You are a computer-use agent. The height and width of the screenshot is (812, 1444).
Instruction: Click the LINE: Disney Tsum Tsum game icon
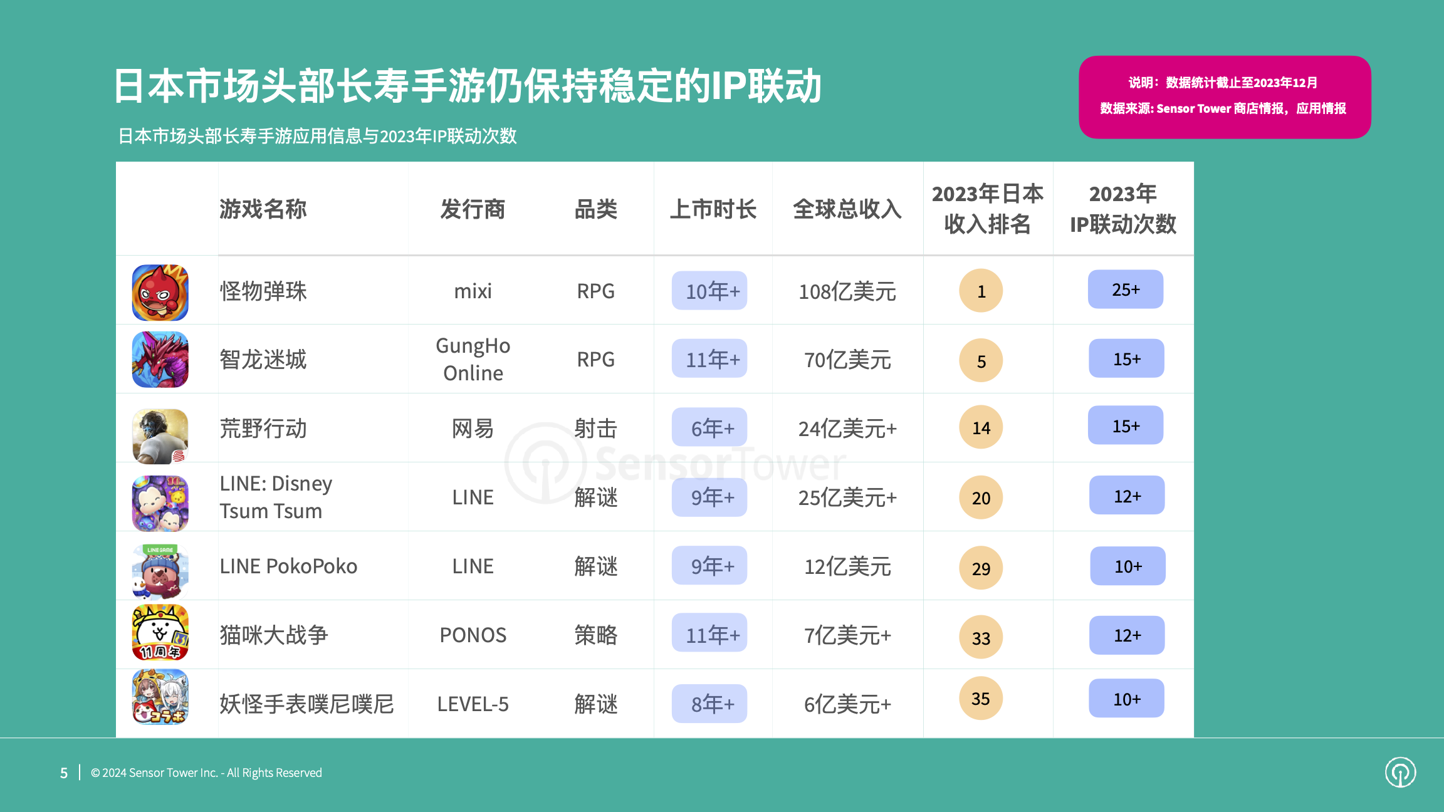click(160, 503)
